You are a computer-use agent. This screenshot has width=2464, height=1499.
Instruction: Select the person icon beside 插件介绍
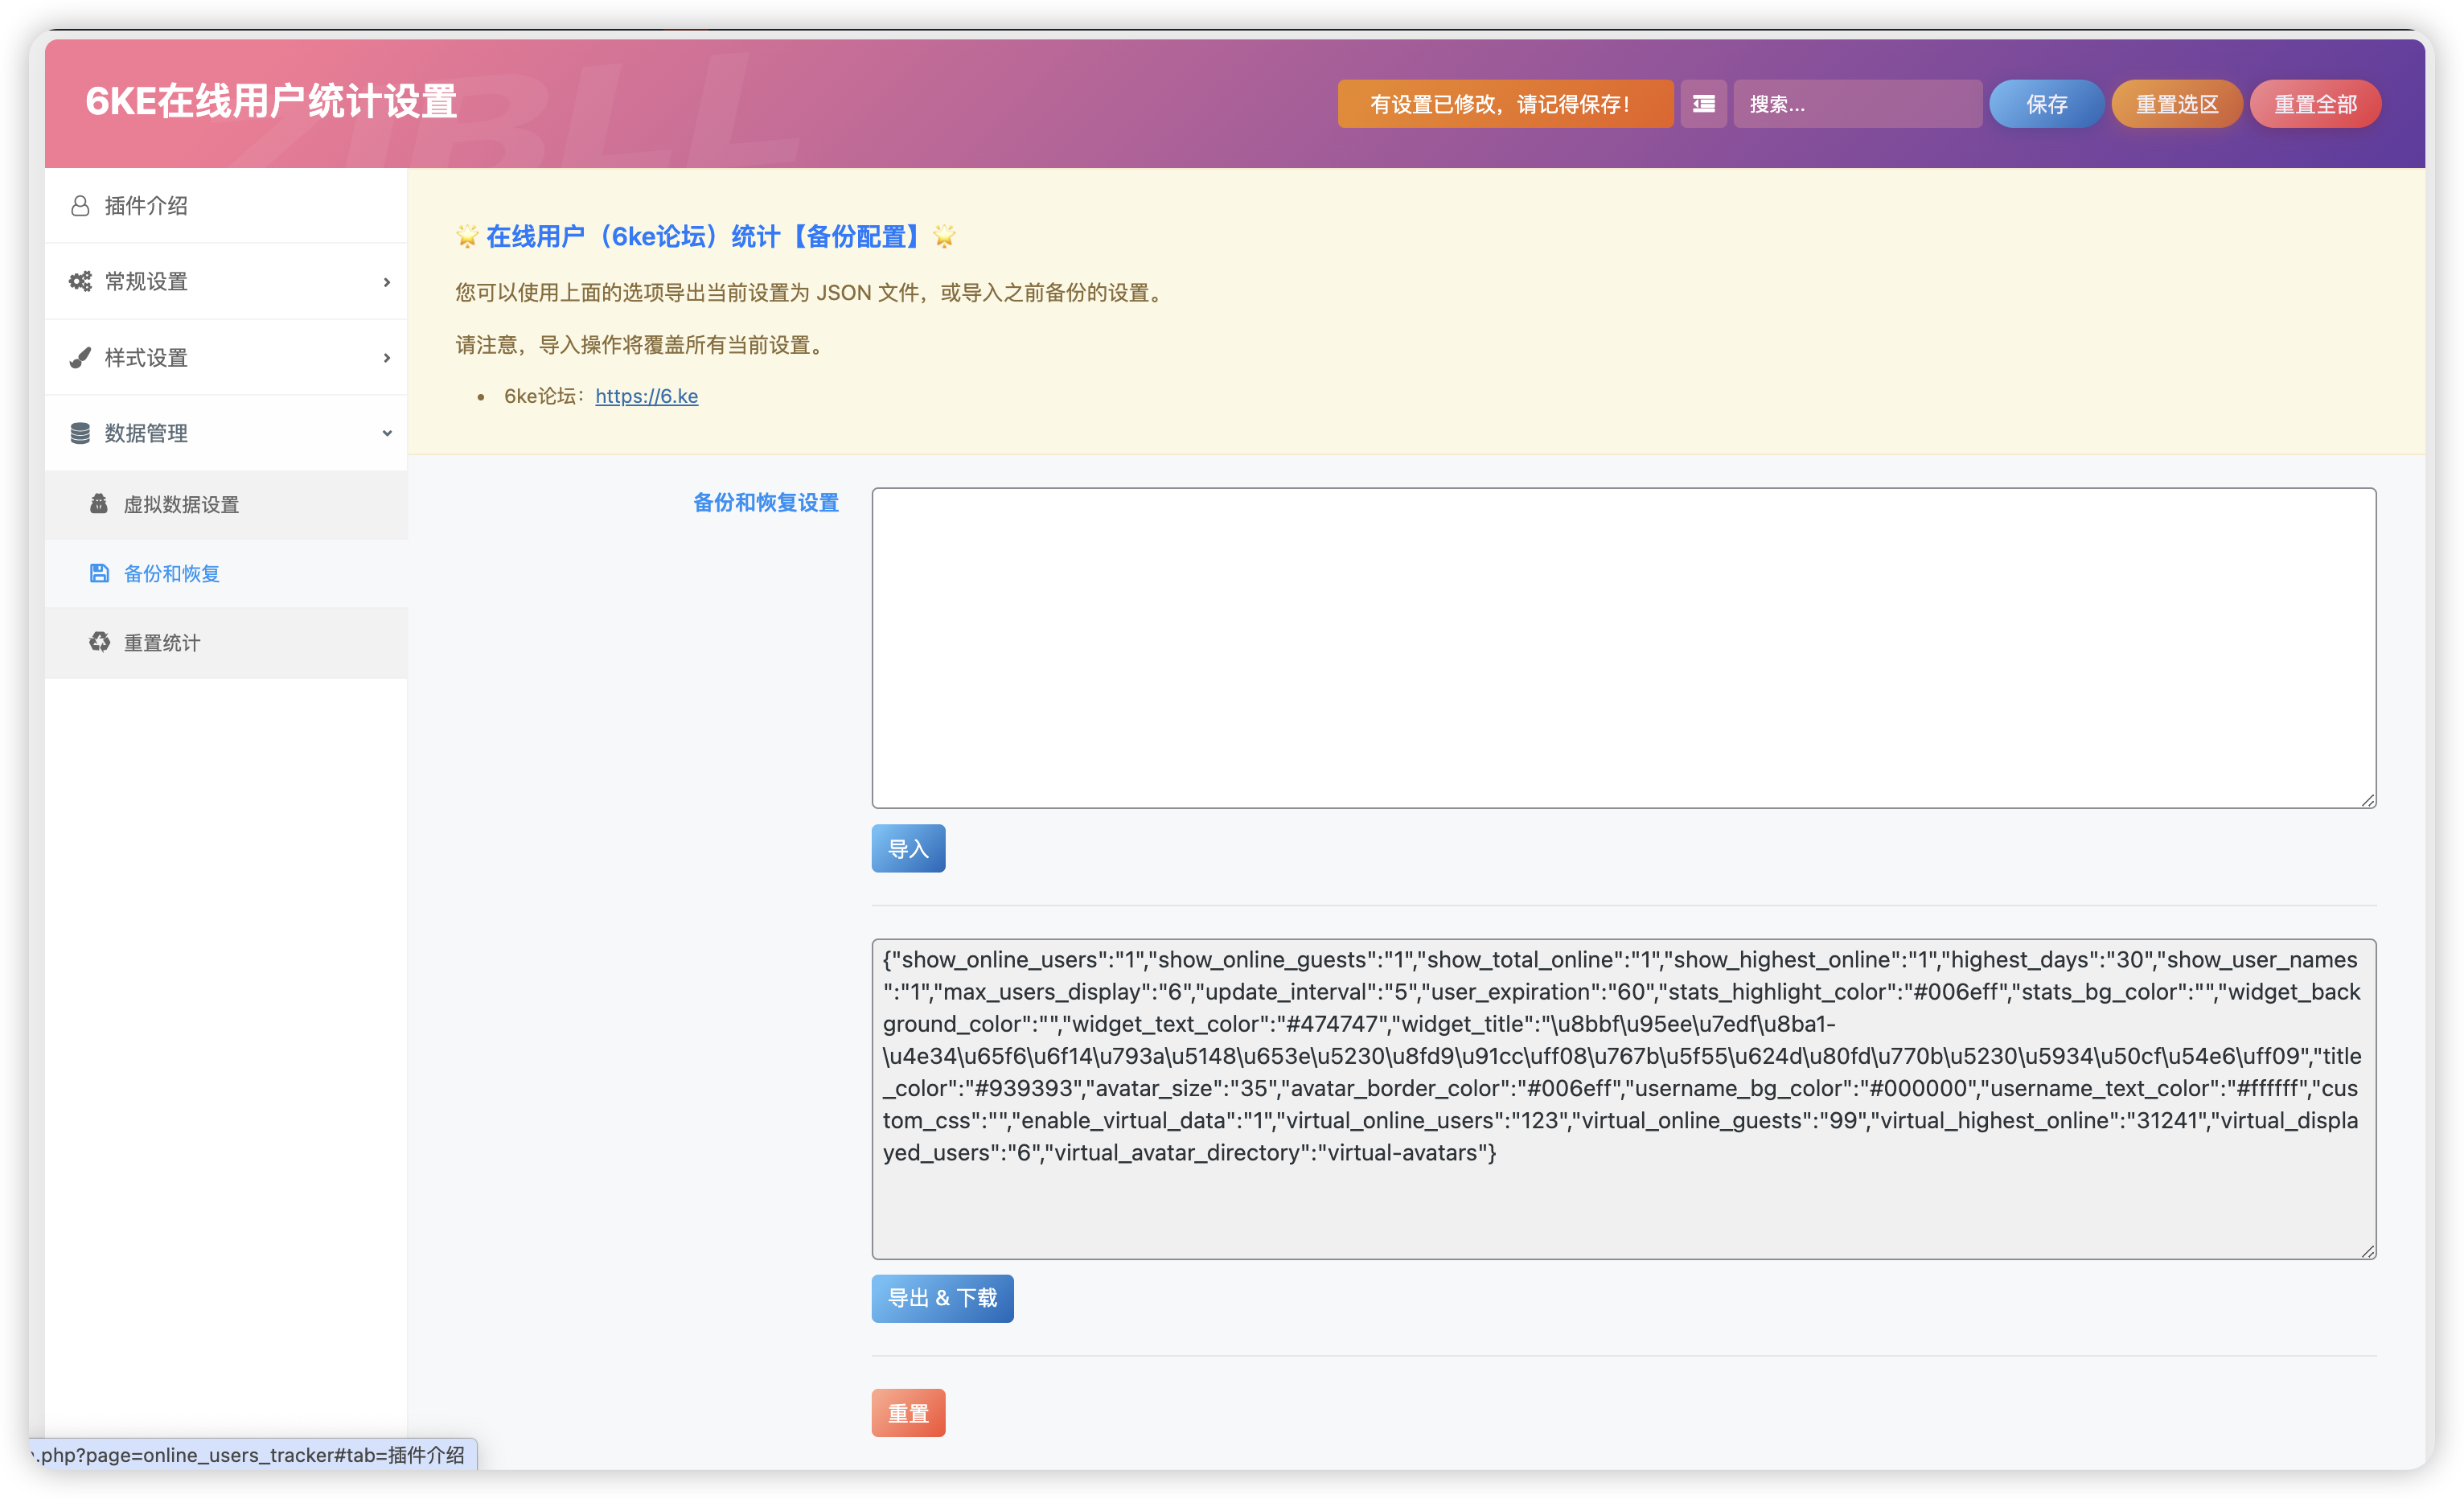coord(81,206)
